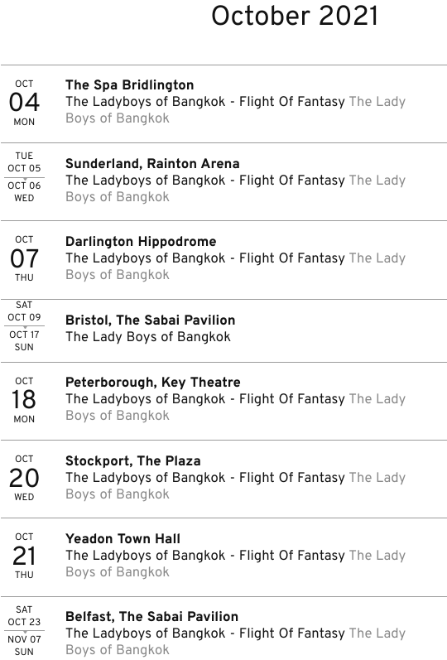Screen dimensions: 447x660
Task: Select the Oct 07 Thu date block
Action: pos(24,258)
